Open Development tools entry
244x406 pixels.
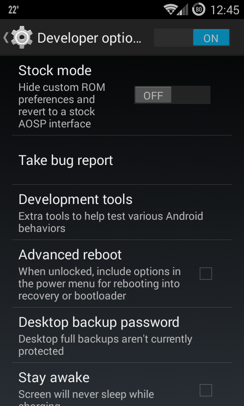(122, 212)
